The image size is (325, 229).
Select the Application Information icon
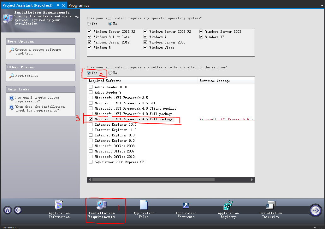point(59,205)
